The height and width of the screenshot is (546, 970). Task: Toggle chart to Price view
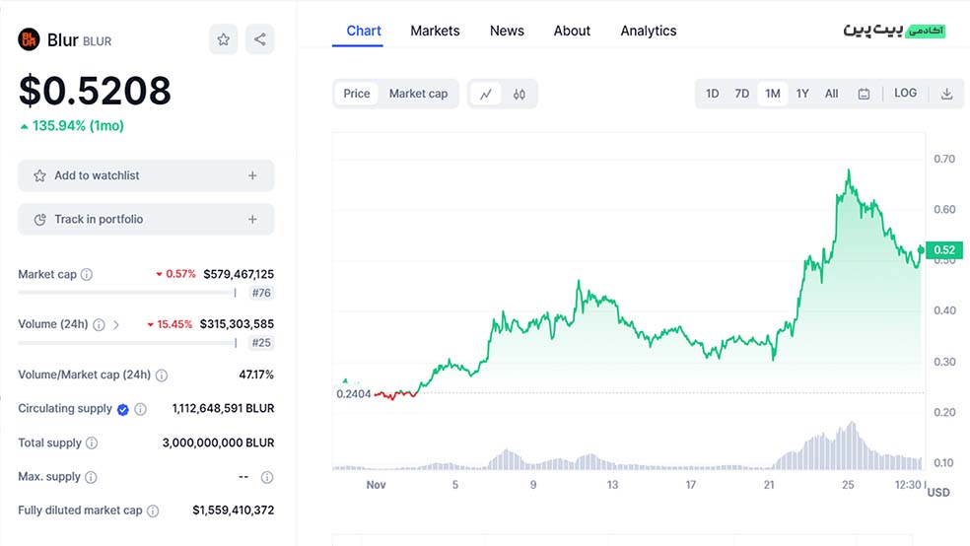357,94
